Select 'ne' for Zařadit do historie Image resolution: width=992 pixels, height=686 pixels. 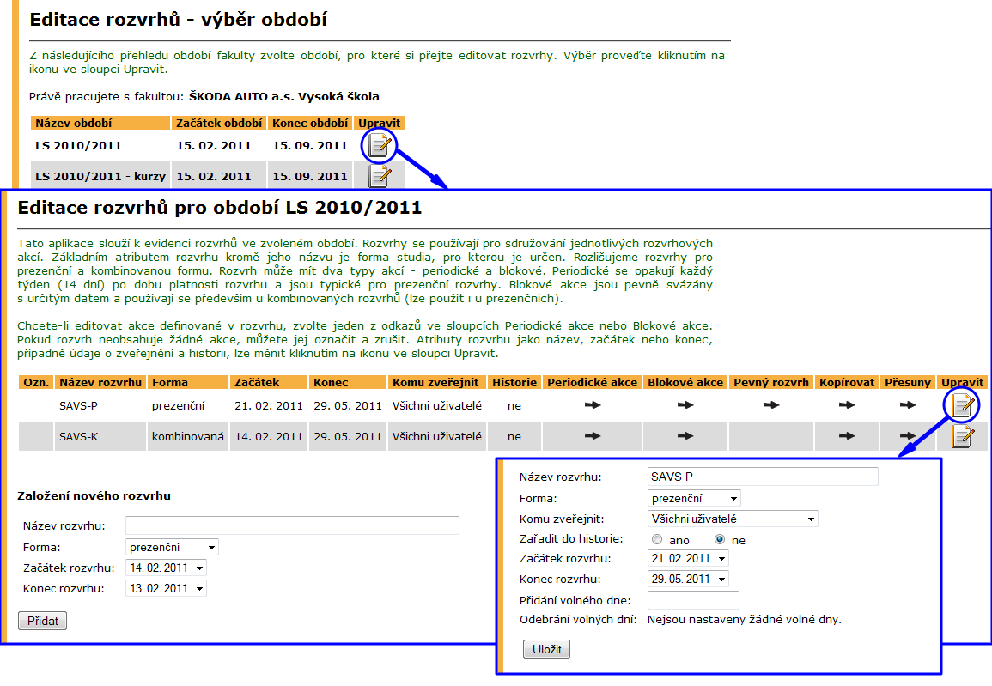point(720,540)
